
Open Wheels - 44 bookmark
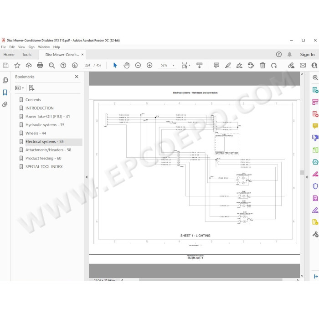pyautogui.click(x=36, y=133)
